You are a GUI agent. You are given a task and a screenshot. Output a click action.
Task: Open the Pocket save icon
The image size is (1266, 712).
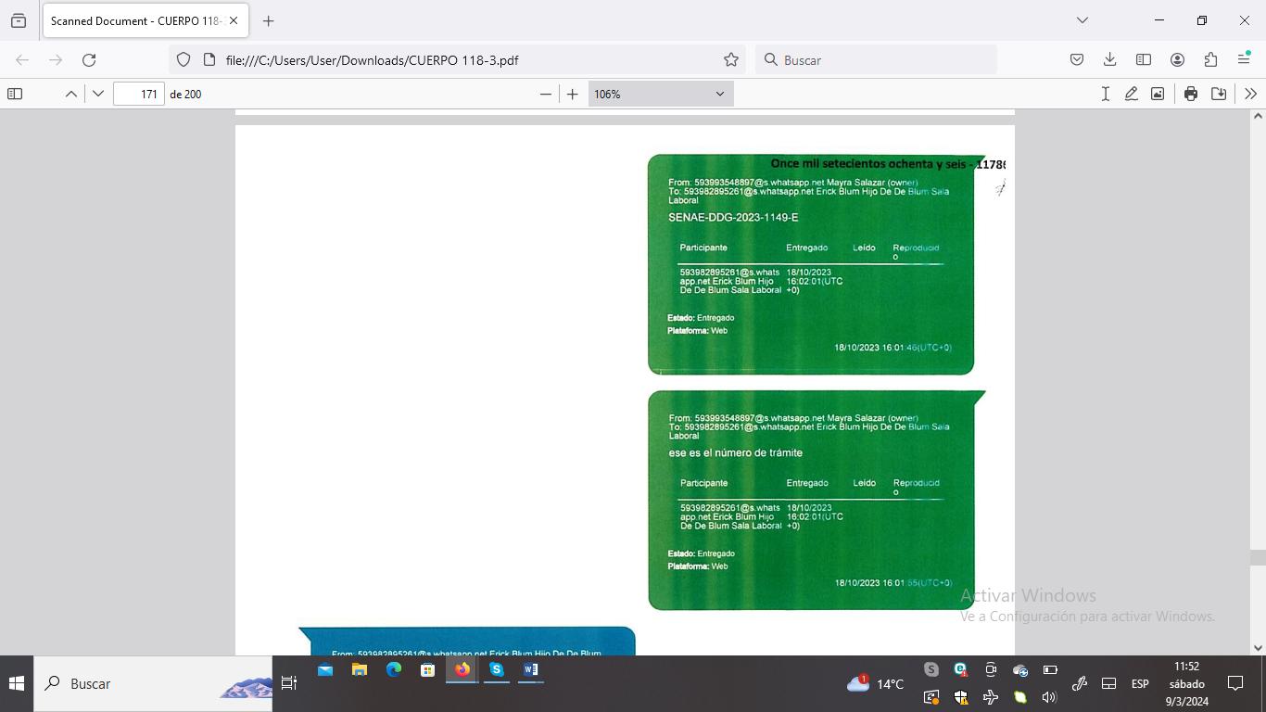1076,60
